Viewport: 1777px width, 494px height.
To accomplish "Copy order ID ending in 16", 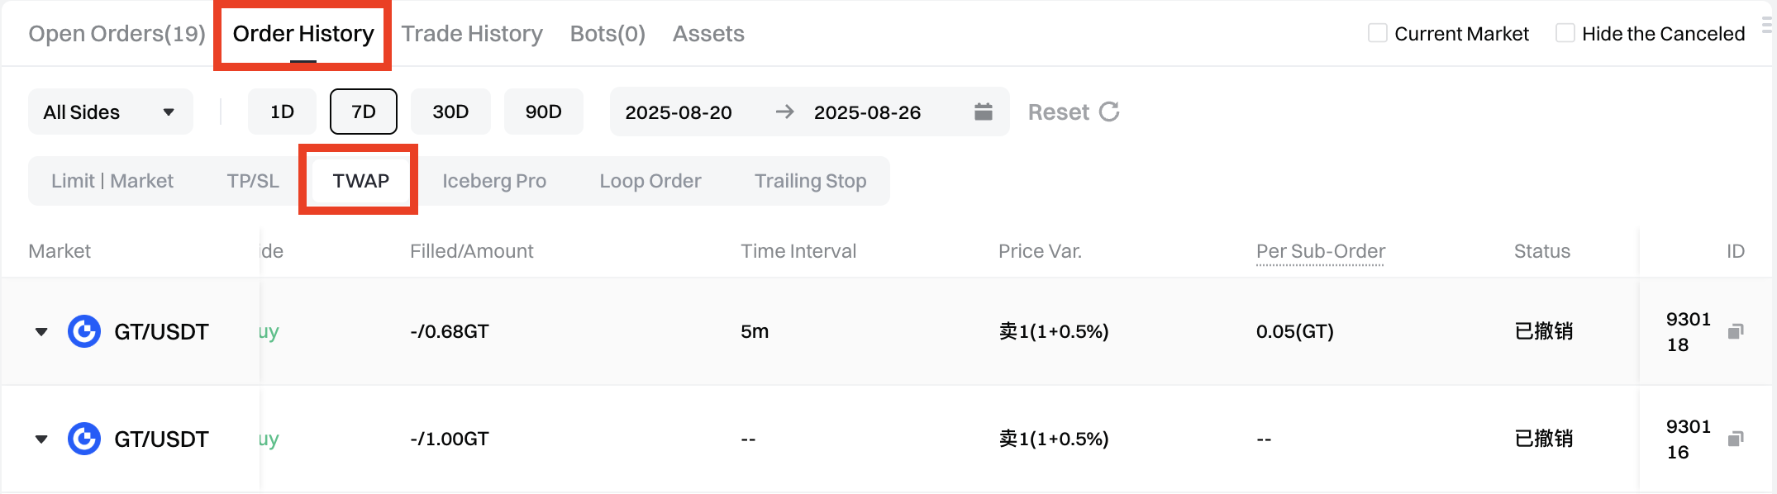I will (1736, 439).
